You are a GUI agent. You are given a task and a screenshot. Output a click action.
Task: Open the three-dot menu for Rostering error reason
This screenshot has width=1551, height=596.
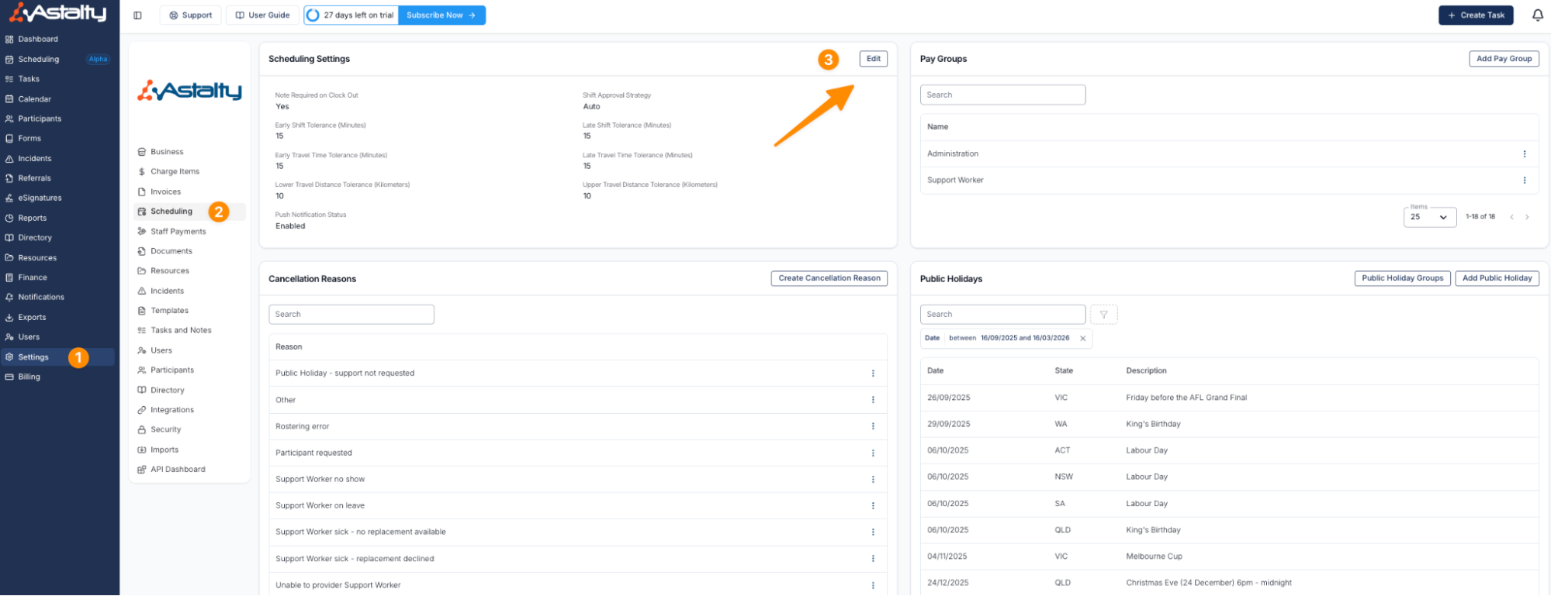click(873, 427)
